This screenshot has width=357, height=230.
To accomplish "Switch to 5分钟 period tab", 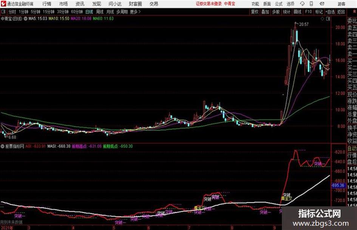I will [x=35, y=12].
